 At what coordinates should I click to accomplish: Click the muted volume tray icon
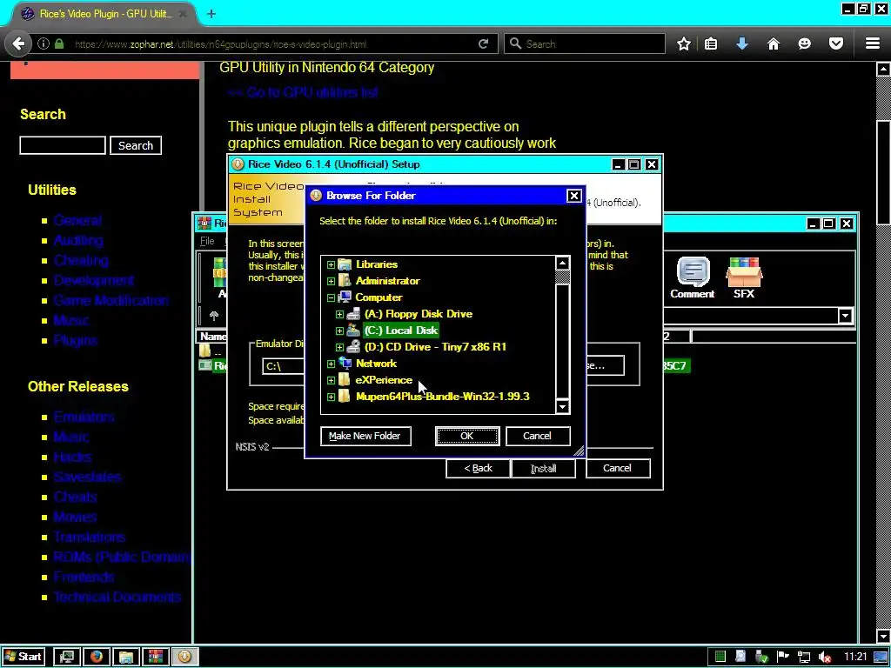pyautogui.click(x=825, y=658)
